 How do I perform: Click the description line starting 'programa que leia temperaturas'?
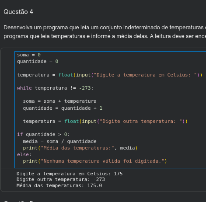(x=105, y=36)
